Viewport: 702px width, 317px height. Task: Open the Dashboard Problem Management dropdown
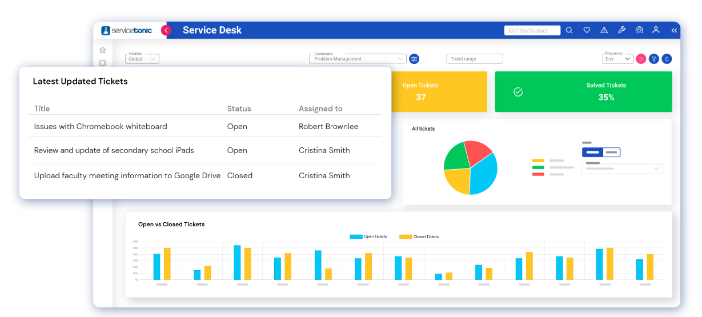[358, 59]
